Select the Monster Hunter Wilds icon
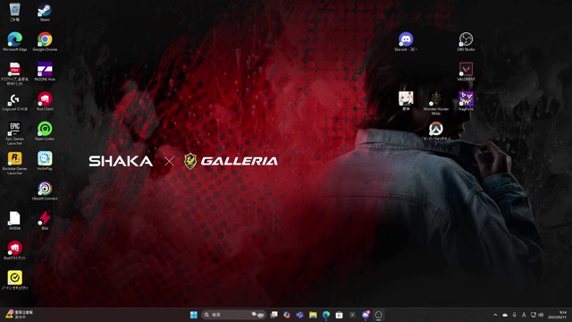Viewport: 572px width, 322px height. pos(436,103)
